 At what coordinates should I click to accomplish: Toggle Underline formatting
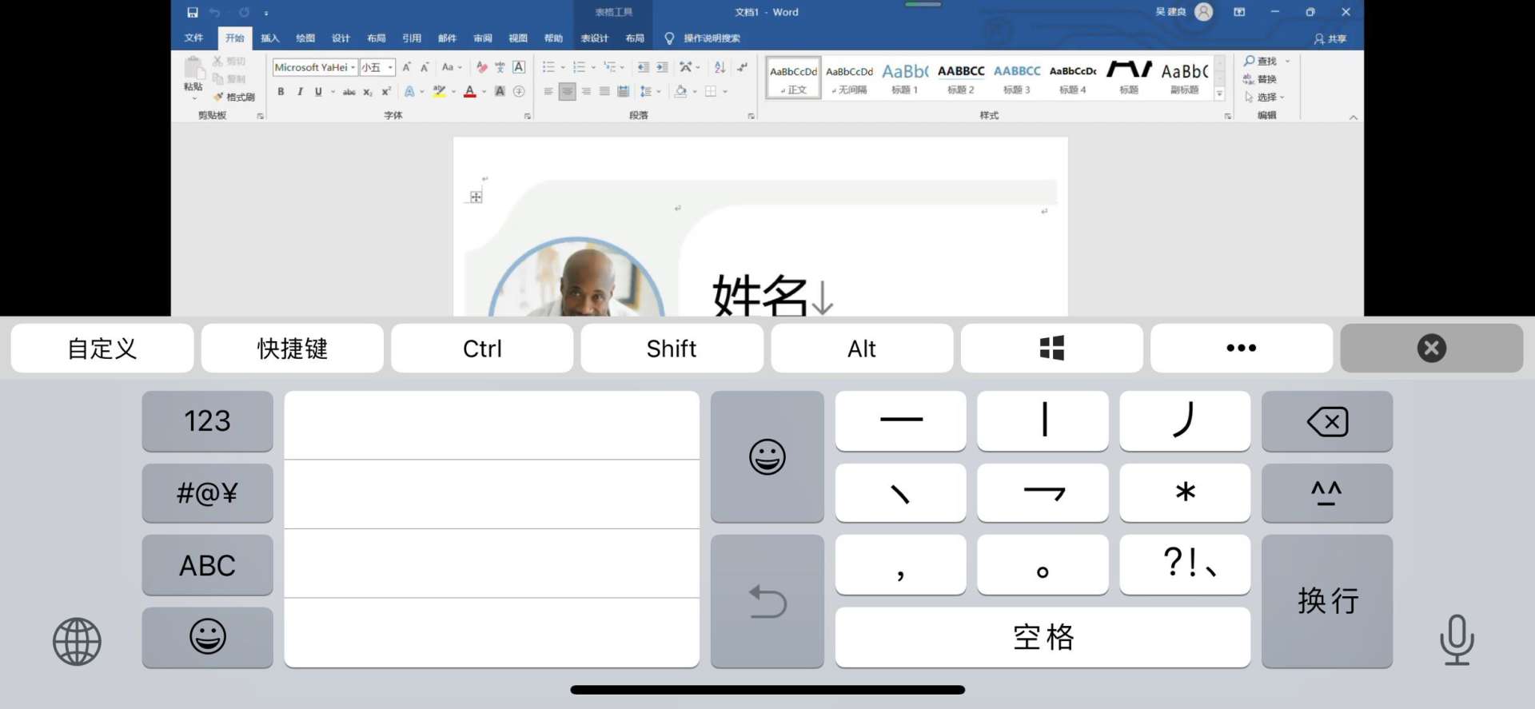click(x=318, y=91)
